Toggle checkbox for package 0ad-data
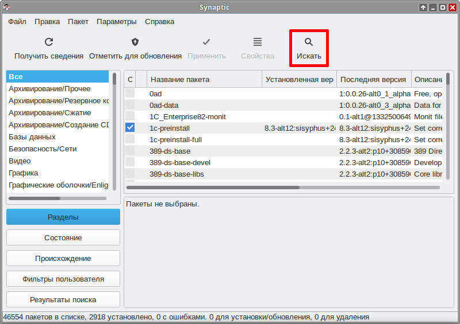This screenshot has height=324, width=460. tap(130, 105)
